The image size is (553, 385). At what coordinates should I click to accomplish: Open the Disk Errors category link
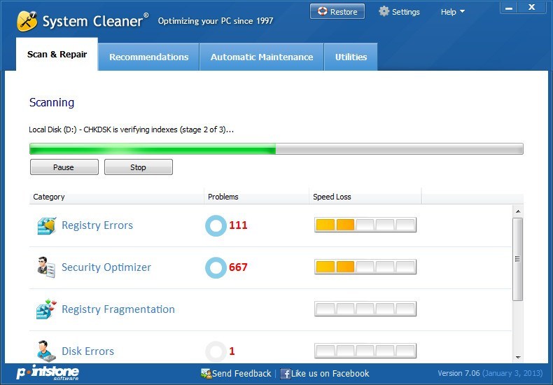[87, 351]
